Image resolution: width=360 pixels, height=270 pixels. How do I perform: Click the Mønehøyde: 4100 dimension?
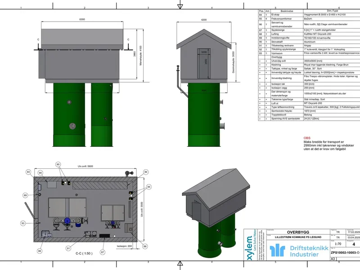pos(141,55)
